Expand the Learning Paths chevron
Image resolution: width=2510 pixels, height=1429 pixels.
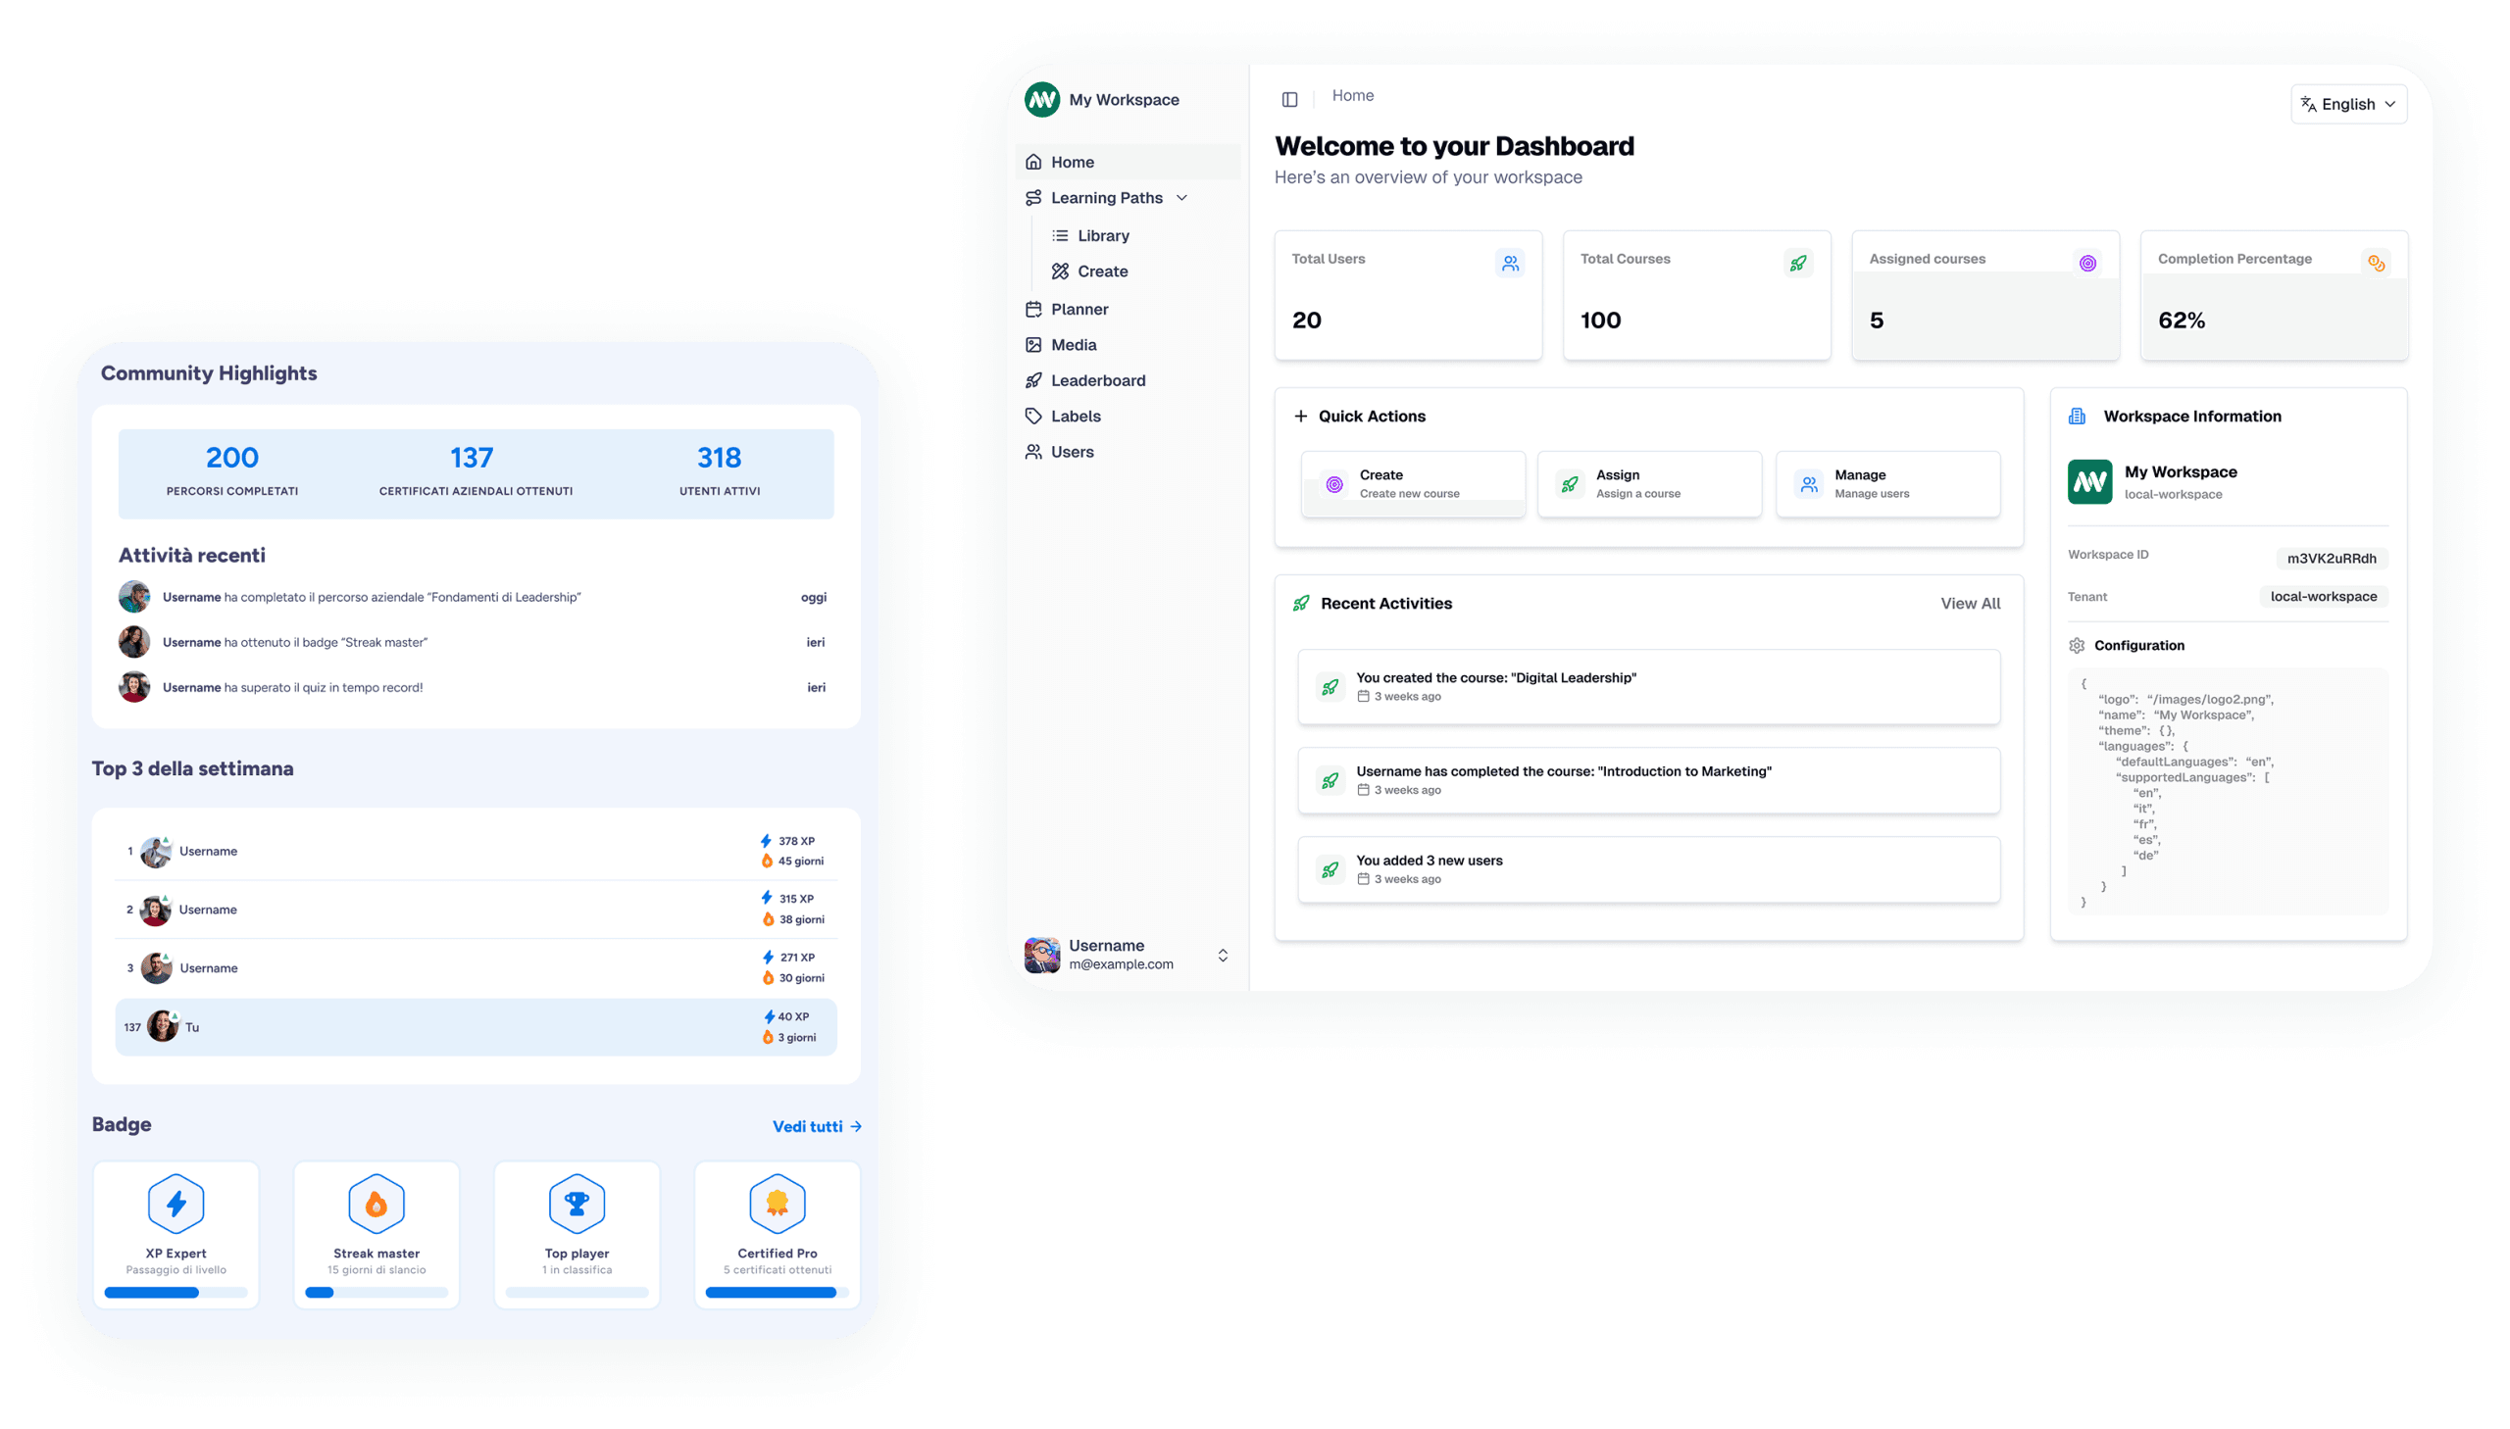1181,197
